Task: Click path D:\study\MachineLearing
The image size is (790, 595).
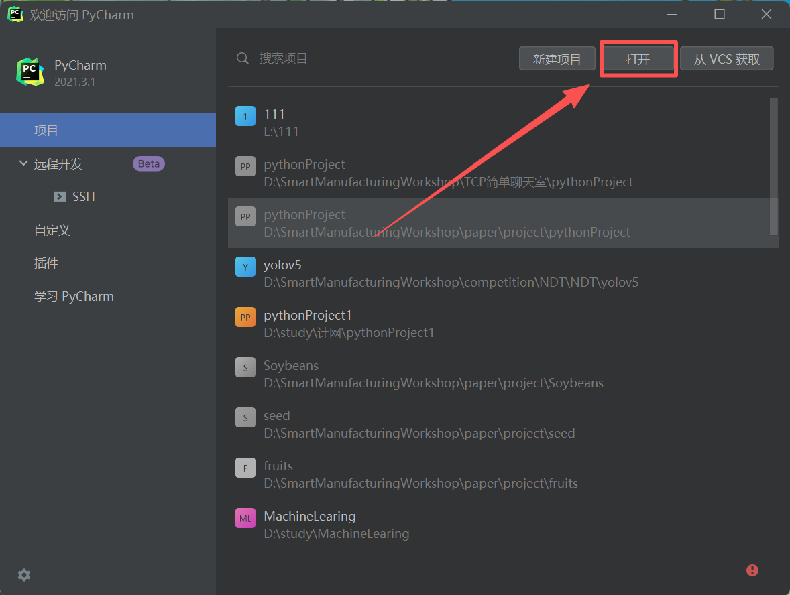Action: 337,533
